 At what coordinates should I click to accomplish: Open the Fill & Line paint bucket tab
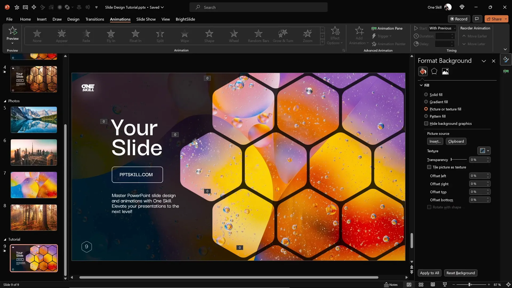tap(423, 71)
